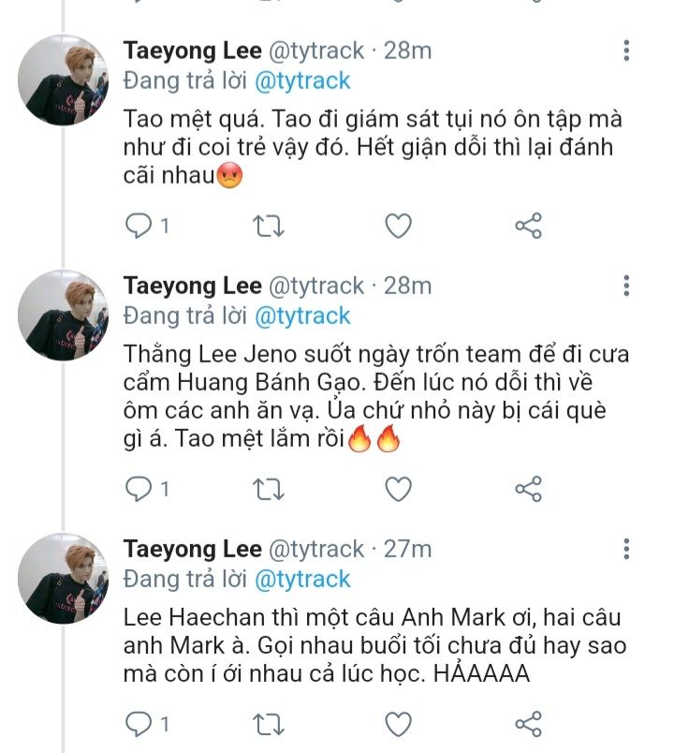Share the "Thằng Lee Jeno" tweet
Screen dimensions: 674x753
[528, 488]
